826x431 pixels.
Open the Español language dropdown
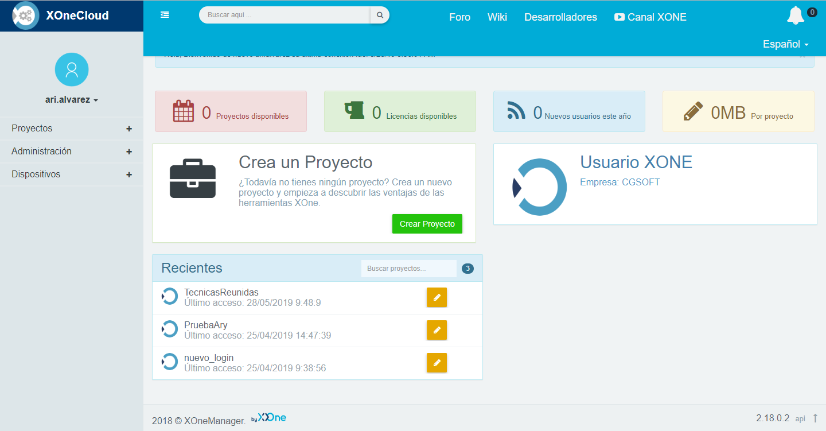pos(786,44)
